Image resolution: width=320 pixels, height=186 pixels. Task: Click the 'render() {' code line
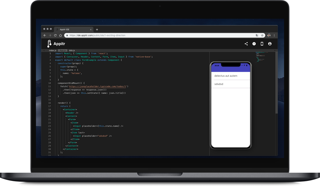coord(64,103)
